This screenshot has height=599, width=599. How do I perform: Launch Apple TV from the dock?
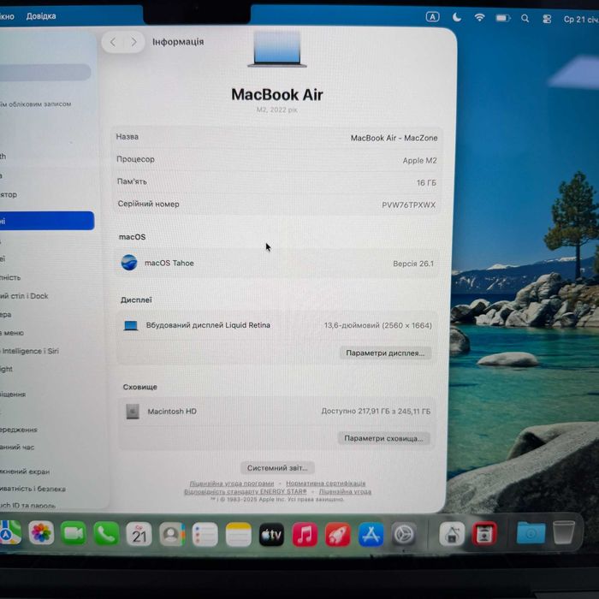(x=271, y=535)
